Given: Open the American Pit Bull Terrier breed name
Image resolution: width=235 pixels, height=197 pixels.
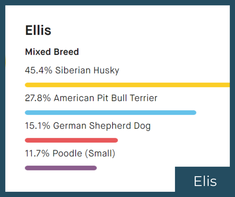Looking at the screenshot, I should (x=106, y=98).
